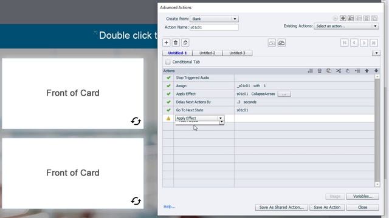Click the first Front of Card text
This screenshot has height=218, width=389.
point(73,93)
